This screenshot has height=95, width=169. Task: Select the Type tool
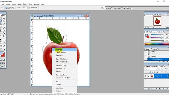point(4,40)
